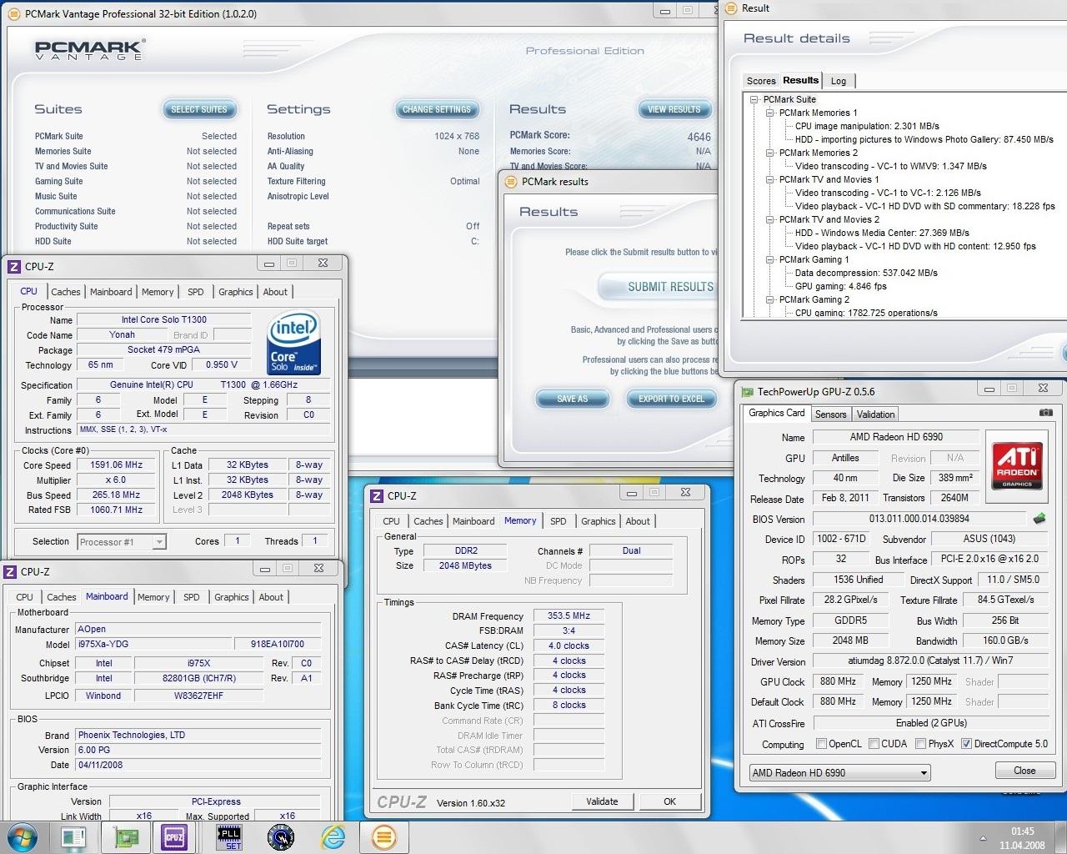The width and height of the screenshot is (1067, 854).
Task: Click the Intel Core Solo logo in CPU-Z
Action: [293, 343]
